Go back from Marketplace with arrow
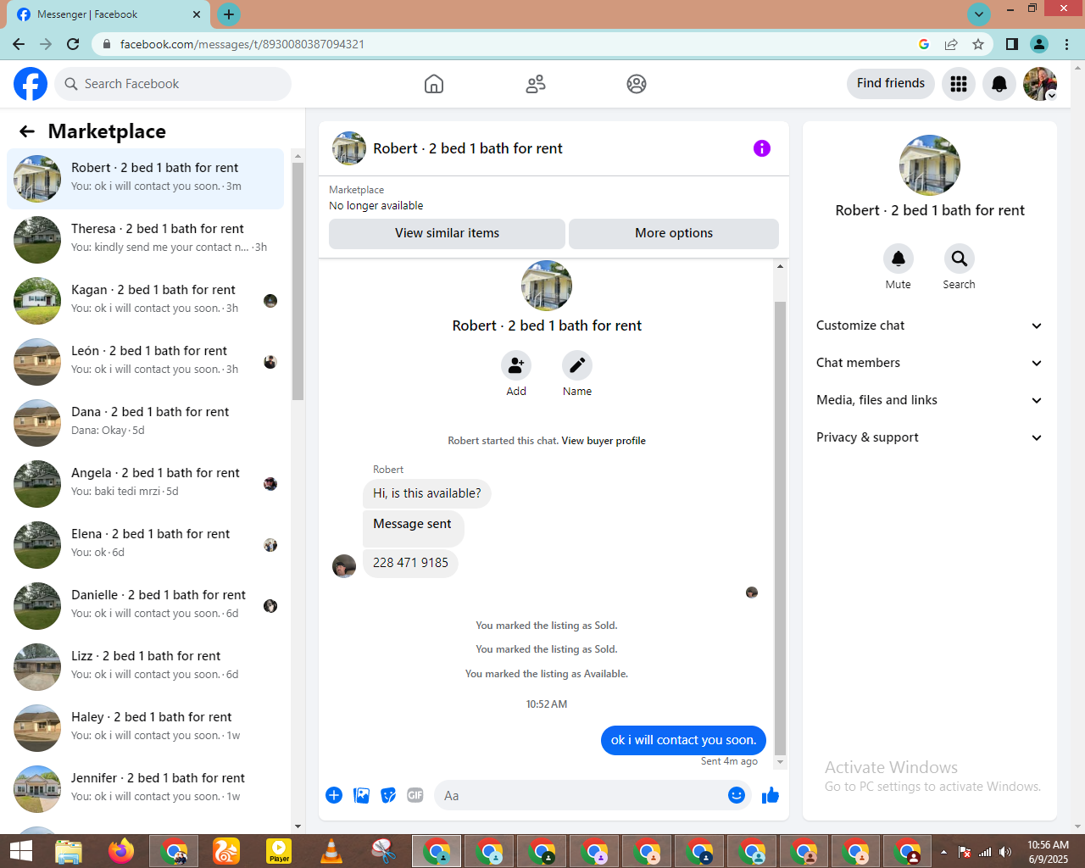Viewport: 1085px width, 868px height. click(x=27, y=131)
